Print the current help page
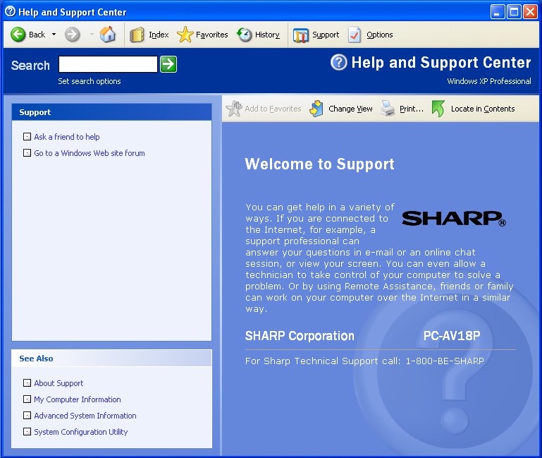542x458 pixels. [402, 109]
